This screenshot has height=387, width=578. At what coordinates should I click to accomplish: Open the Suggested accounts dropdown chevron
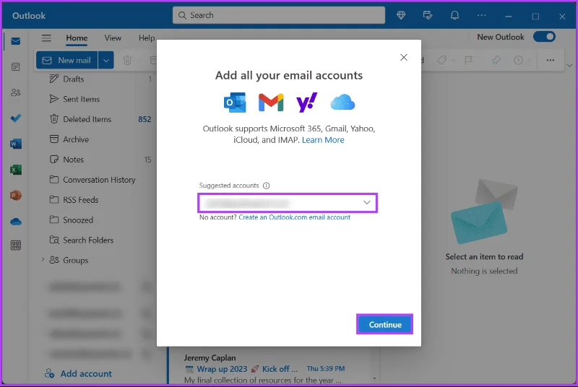point(367,202)
